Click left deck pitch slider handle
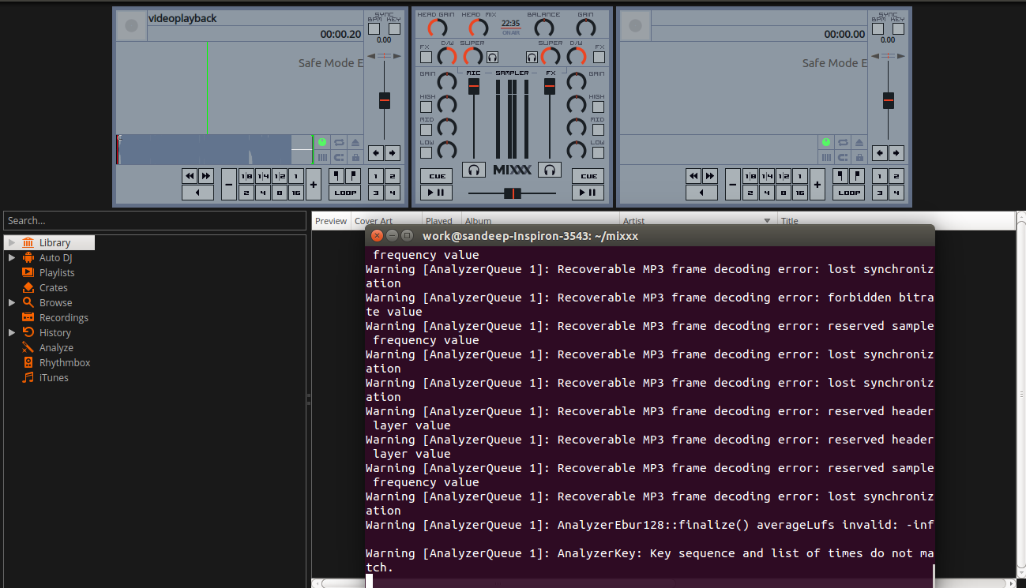 385,100
